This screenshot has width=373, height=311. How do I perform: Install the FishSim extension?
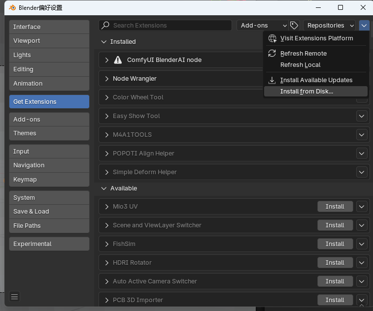(x=335, y=244)
